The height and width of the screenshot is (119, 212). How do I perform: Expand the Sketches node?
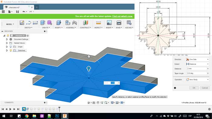click(7, 50)
